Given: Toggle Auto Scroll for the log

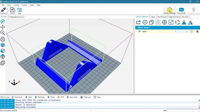Looking at the screenshot, I should [x=72, y=97].
